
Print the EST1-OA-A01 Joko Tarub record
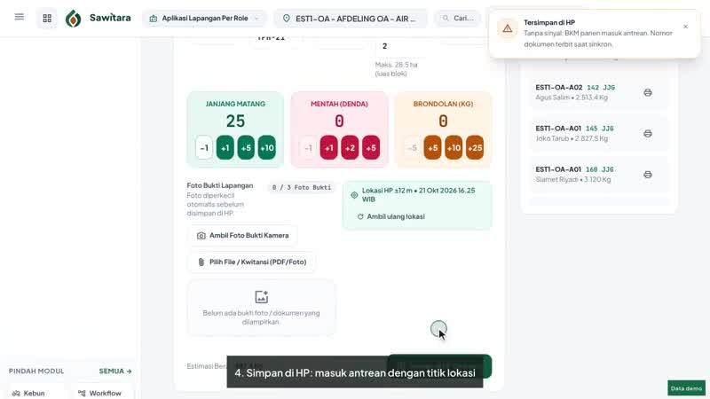pos(648,134)
